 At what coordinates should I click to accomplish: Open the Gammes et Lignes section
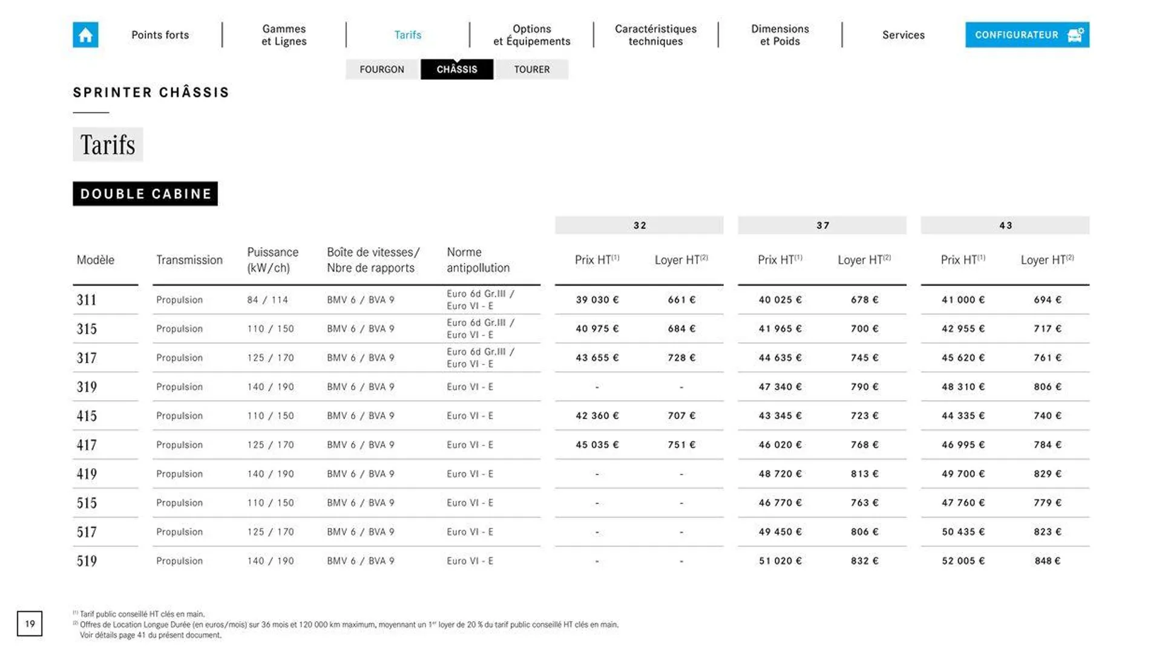pyautogui.click(x=284, y=35)
